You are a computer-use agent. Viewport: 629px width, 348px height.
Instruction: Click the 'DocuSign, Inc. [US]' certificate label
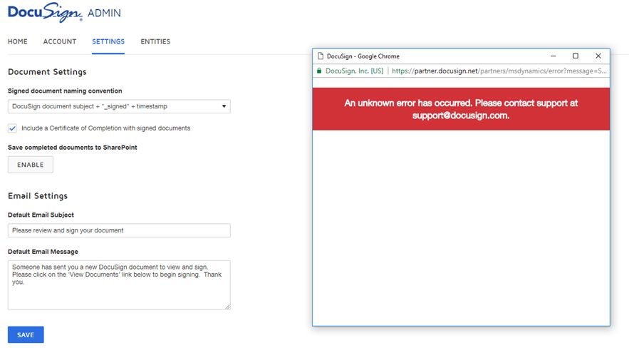point(354,71)
